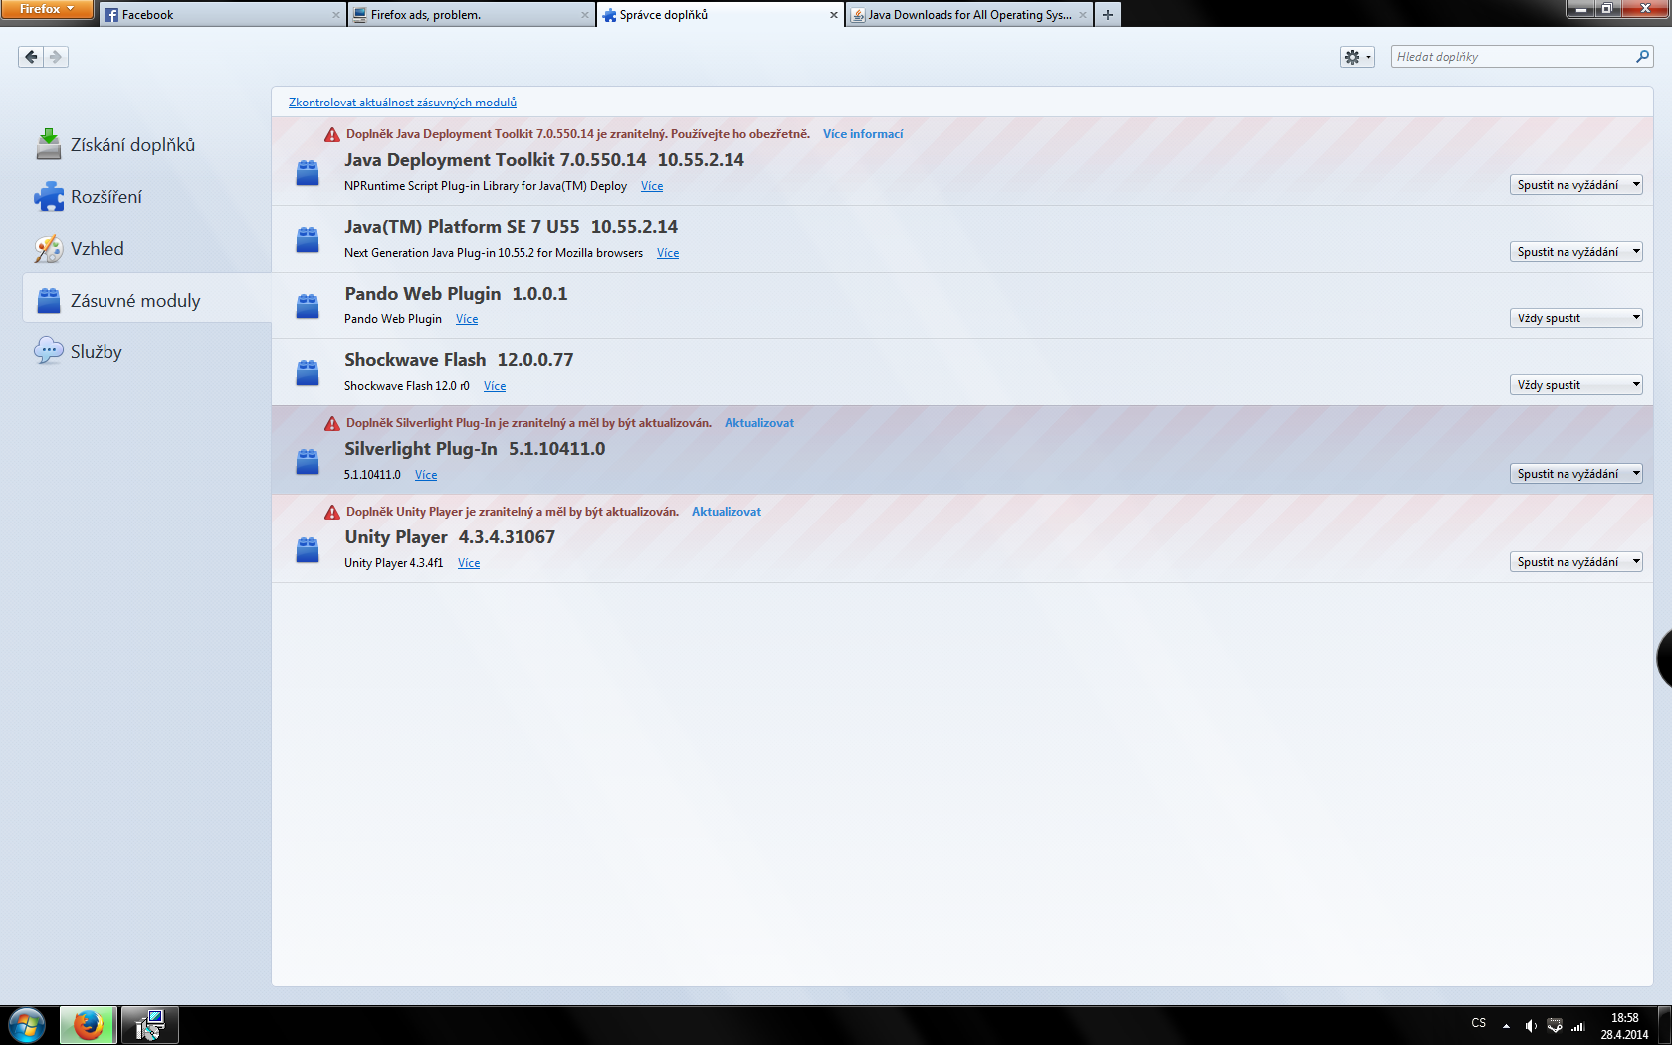Image resolution: width=1672 pixels, height=1045 pixels.
Task: Switch to the Java Downloads tab
Action: pos(967,15)
